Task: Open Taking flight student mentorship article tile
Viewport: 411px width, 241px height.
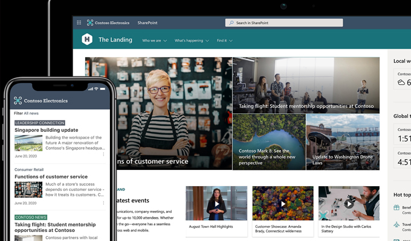Action: click(306, 85)
